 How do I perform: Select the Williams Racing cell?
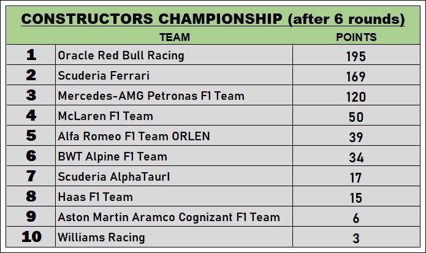pos(174,237)
